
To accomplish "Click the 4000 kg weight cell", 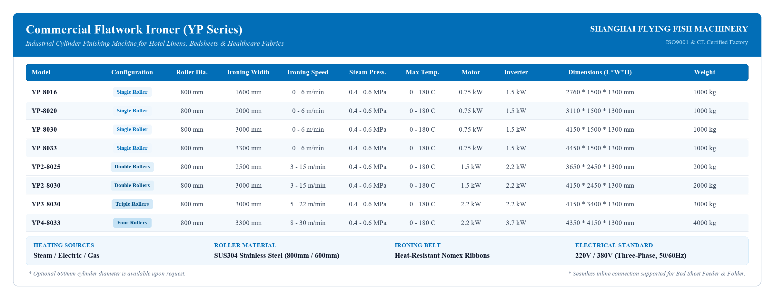I will click(704, 223).
